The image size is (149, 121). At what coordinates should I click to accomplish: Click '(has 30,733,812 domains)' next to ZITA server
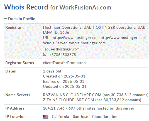(118, 100)
